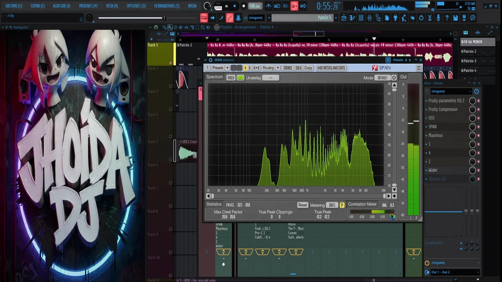
Task: Open the project info chat icon
Action: (473, 18)
